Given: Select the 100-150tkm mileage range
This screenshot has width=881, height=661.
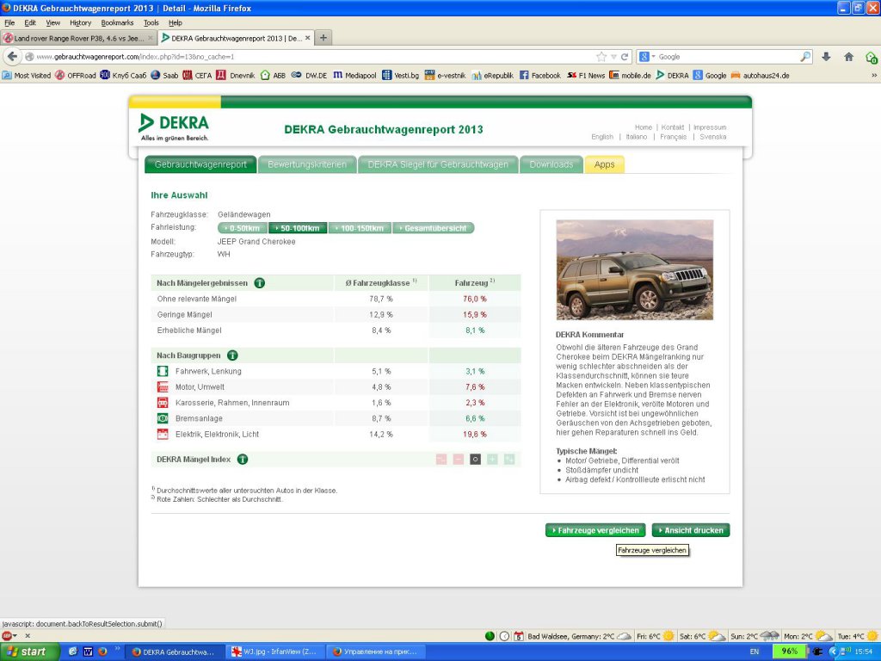Looking at the screenshot, I should pyautogui.click(x=360, y=228).
